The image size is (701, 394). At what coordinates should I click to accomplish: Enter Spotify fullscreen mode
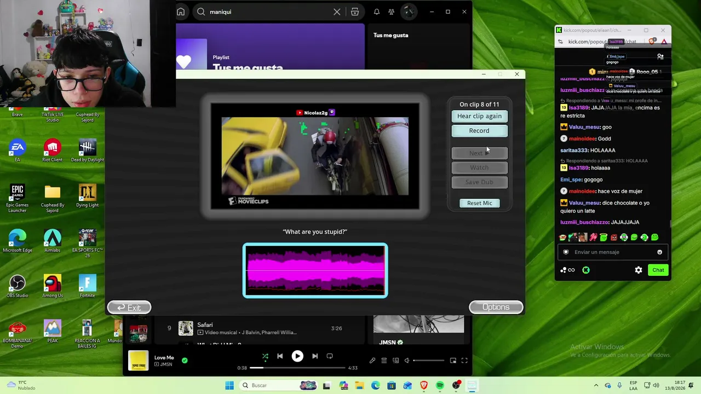point(464,361)
